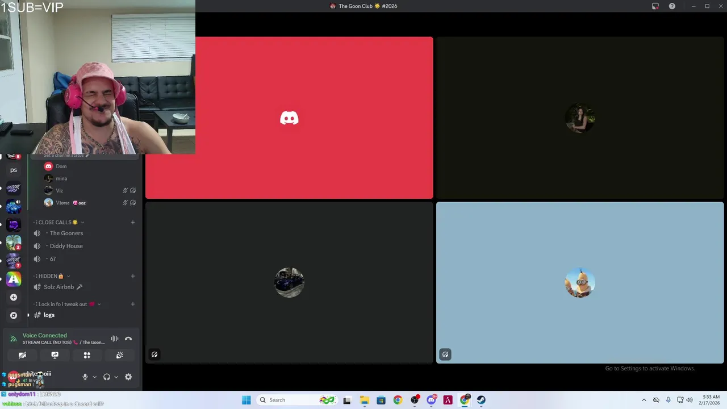
Task: Click the Voice Connected connection status
Action: 44,335
